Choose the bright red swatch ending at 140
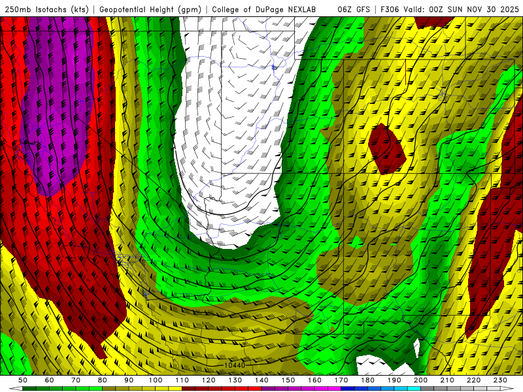The height and width of the screenshot is (392, 523). coord(255,389)
